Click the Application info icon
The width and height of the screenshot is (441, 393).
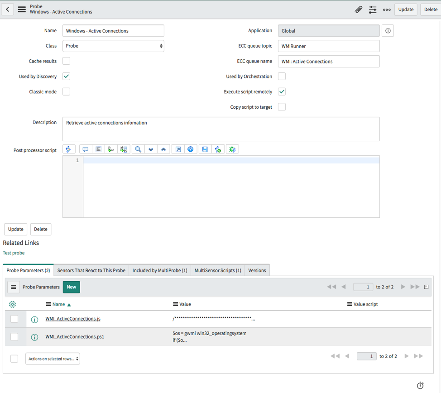388,31
